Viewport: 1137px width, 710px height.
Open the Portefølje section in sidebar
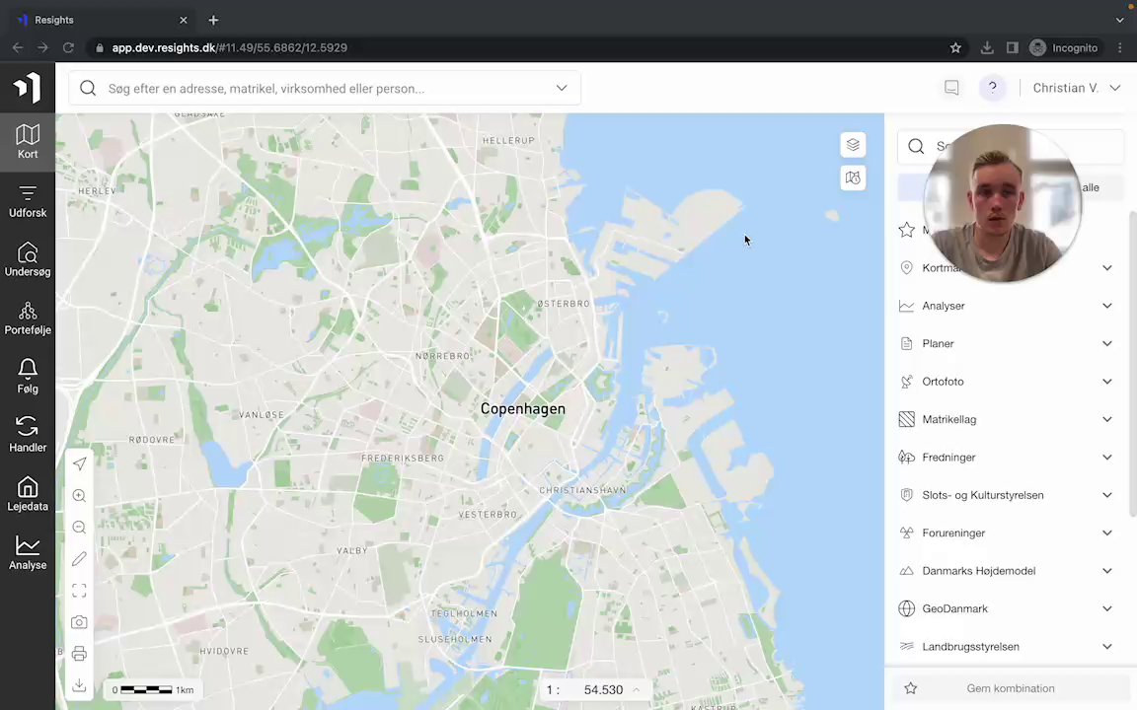28,319
